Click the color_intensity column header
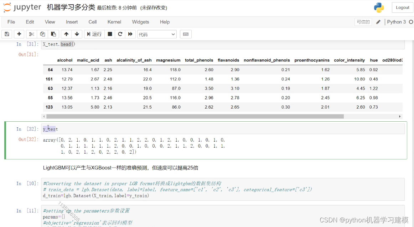 point(349,60)
